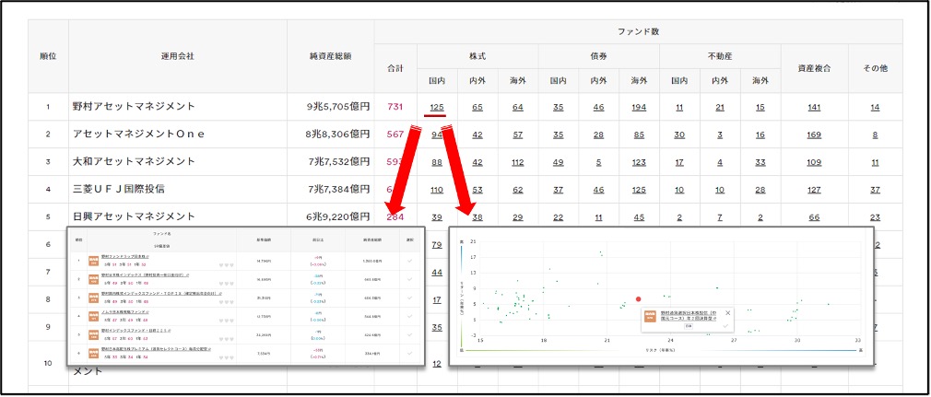Open アセットマネジメントOne 株式 海外 count 57
This screenshot has height=397, width=931.
518,134
